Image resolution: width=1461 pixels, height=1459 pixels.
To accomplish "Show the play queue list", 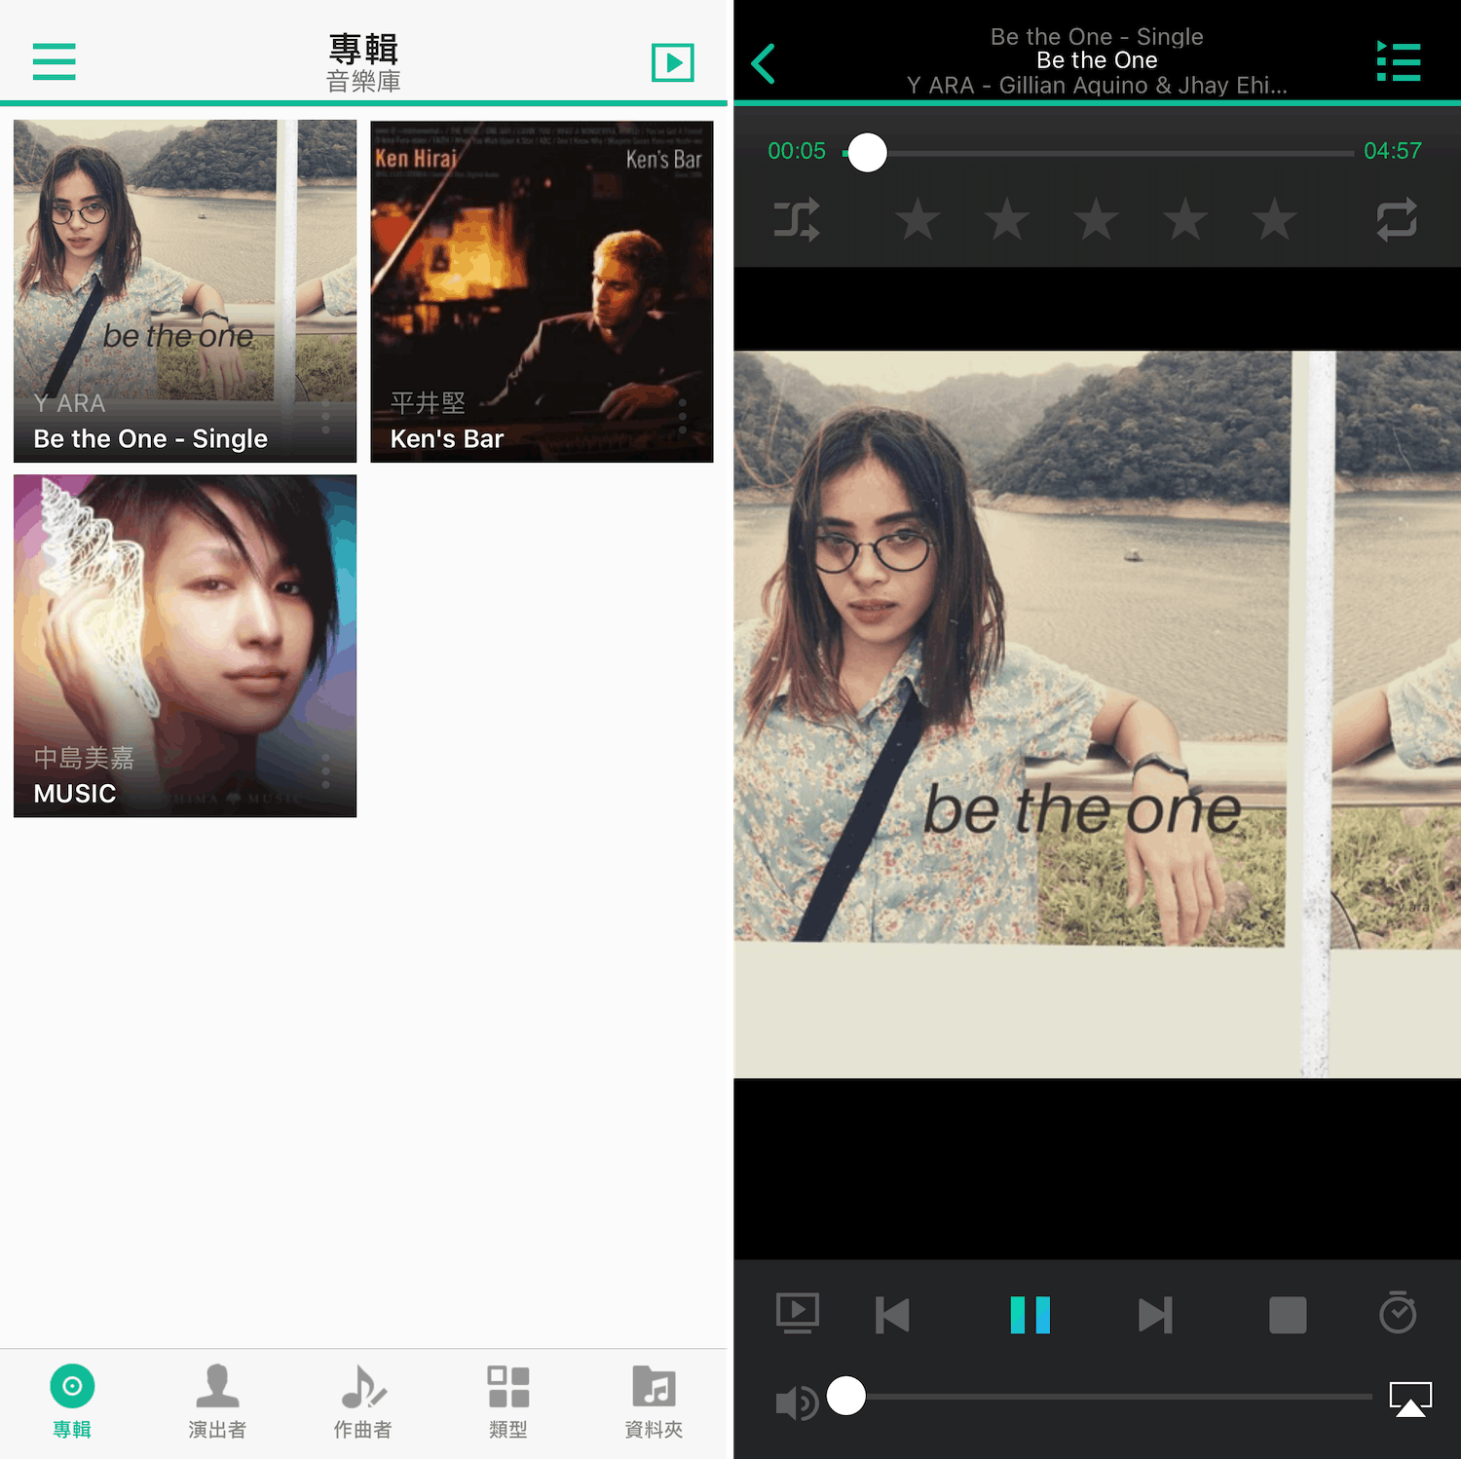I will [x=1399, y=61].
